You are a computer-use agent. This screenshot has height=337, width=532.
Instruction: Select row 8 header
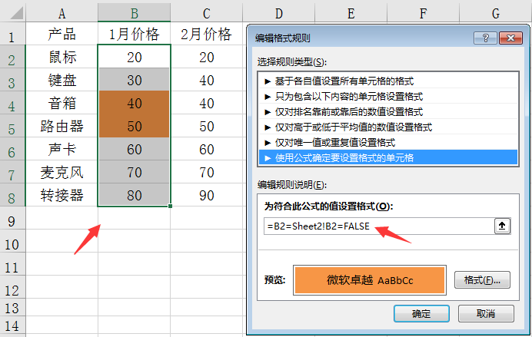[x=12, y=195]
